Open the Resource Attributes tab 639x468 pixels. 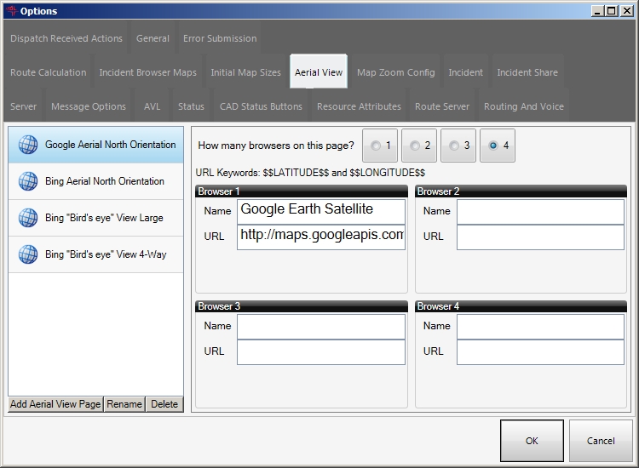pyautogui.click(x=359, y=106)
